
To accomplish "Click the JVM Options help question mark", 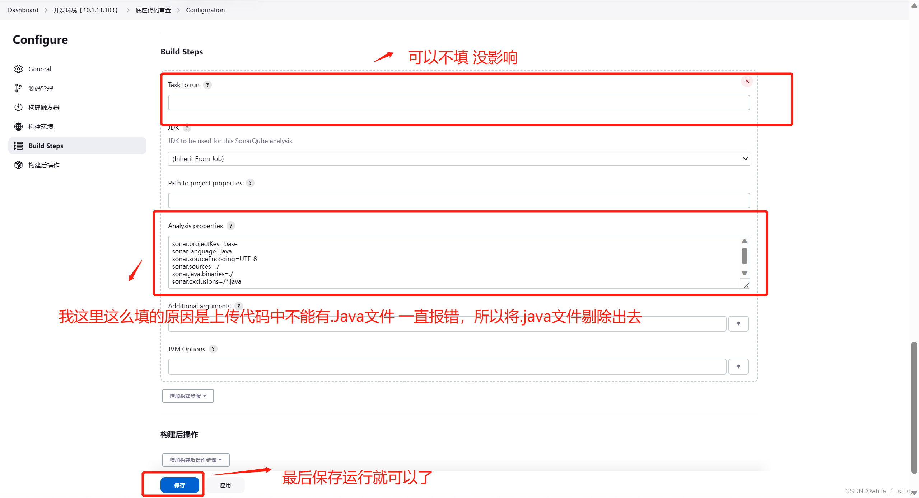I will click(213, 349).
